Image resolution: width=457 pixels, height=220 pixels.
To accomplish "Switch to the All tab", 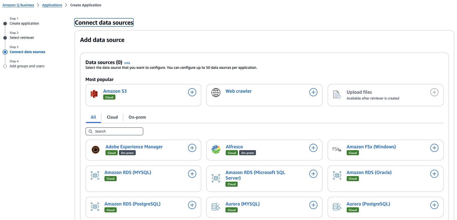I will click(93, 117).
